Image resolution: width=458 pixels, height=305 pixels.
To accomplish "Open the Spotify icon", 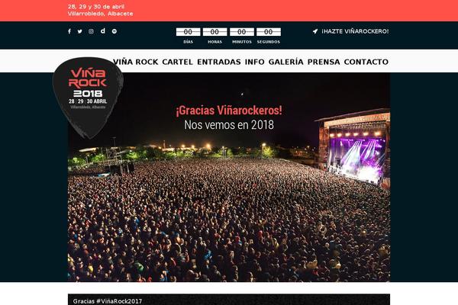I will coord(114,31).
